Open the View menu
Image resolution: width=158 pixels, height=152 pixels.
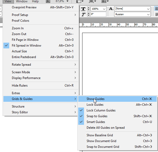pos(8,1)
